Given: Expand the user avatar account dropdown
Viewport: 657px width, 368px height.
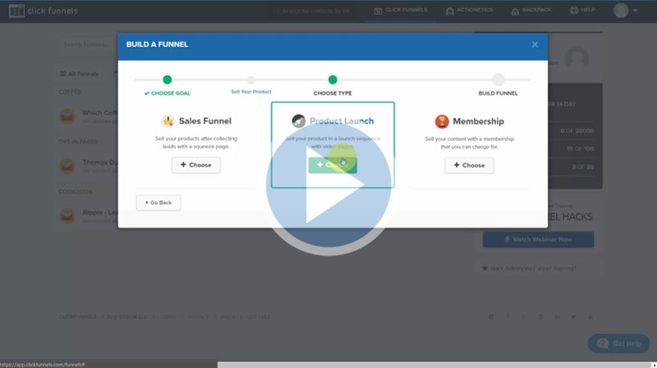Looking at the screenshot, I should point(626,11).
